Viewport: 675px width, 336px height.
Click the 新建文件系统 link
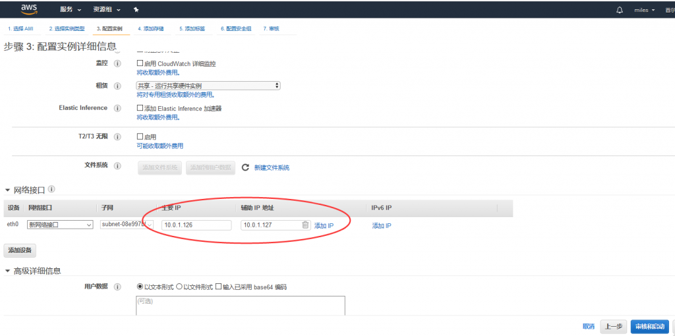[x=272, y=168]
